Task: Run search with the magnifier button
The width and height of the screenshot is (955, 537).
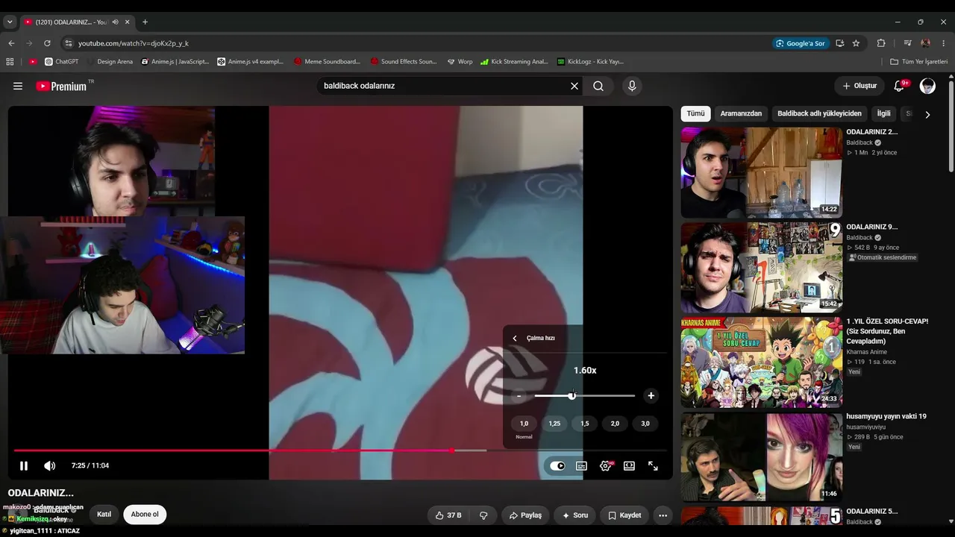Action: (598, 86)
